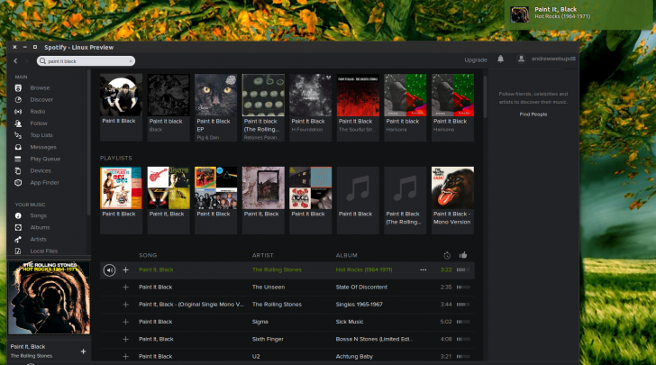Sort by the popularity thumbs-up icon
The width and height of the screenshot is (656, 365).
coord(463,255)
